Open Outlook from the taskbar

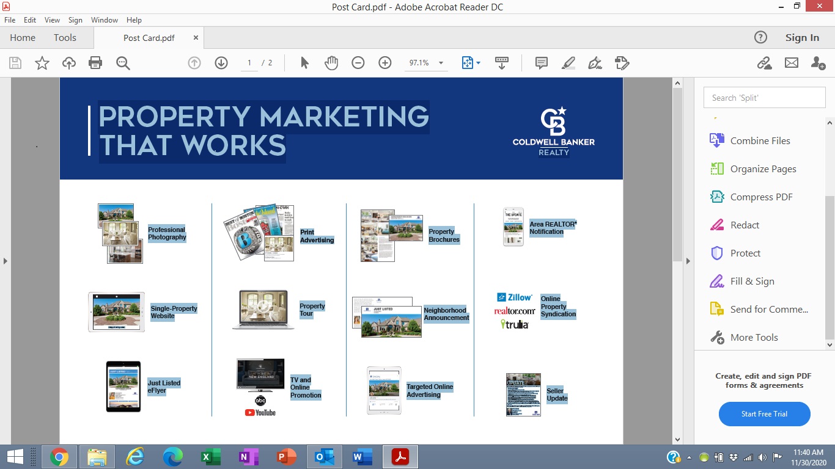point(325,457)
